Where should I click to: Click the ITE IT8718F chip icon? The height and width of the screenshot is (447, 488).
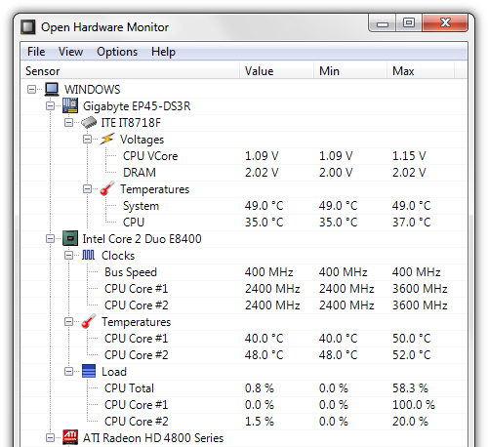point(89,122)
